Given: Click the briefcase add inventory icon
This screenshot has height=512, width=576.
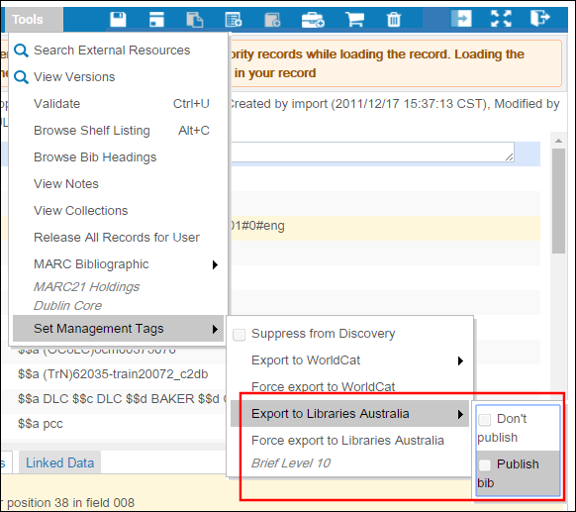Looking at the screenshot, I should pos(313,19).
